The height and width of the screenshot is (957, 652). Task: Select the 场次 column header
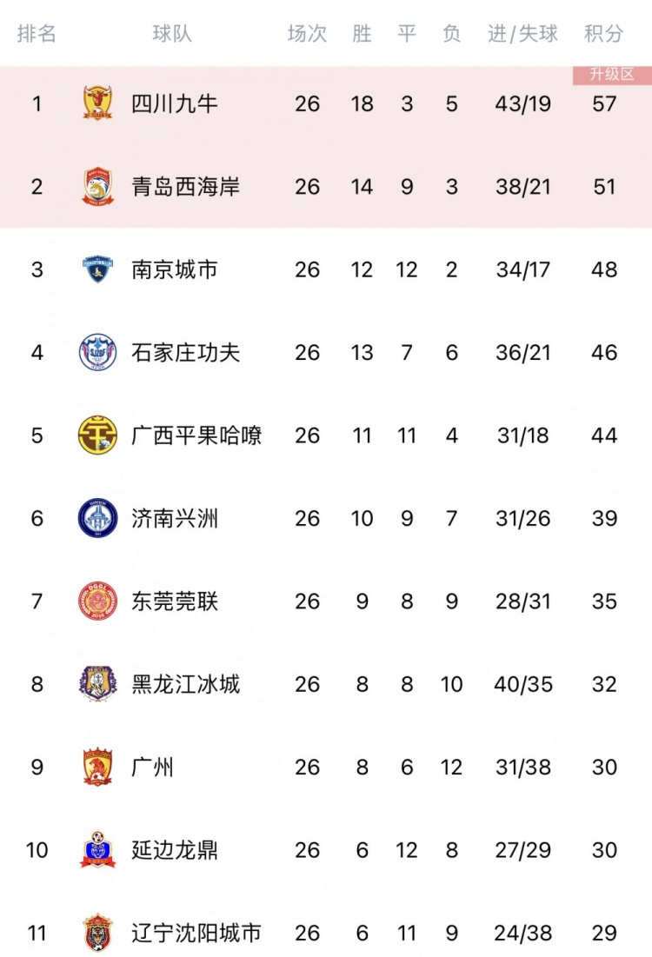coord(307,33)
